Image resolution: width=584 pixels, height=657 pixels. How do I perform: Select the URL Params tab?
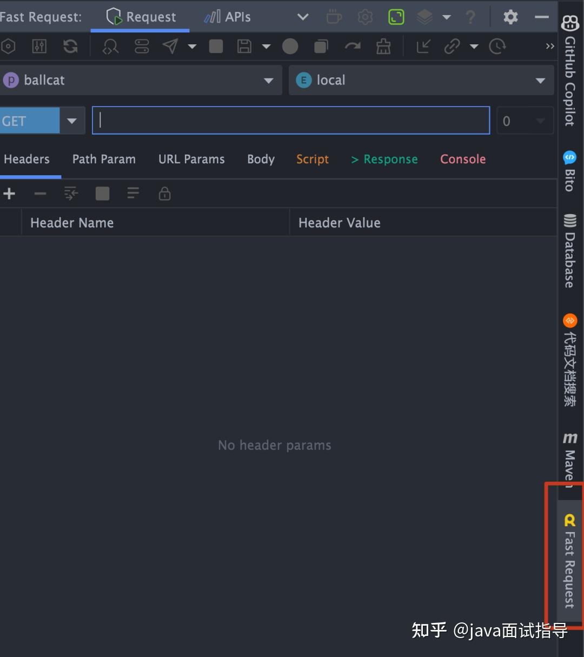point(191,159)
